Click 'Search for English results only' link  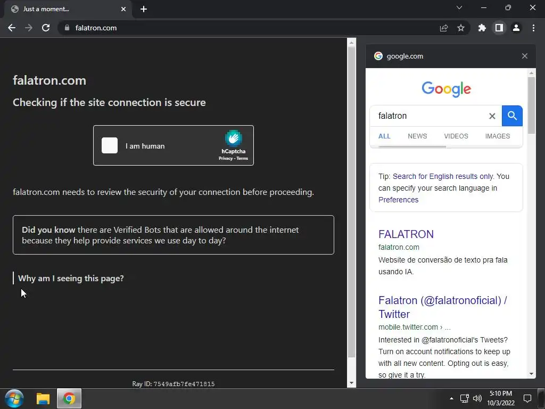(x=443, y=176)
